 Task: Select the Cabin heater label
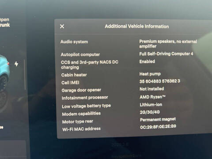74,75
